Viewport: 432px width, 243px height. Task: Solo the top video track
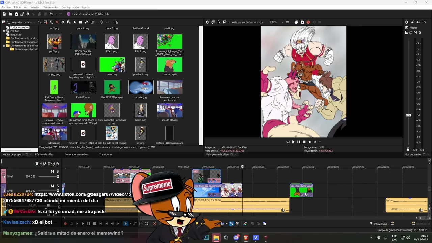click(x=58, y=172)
